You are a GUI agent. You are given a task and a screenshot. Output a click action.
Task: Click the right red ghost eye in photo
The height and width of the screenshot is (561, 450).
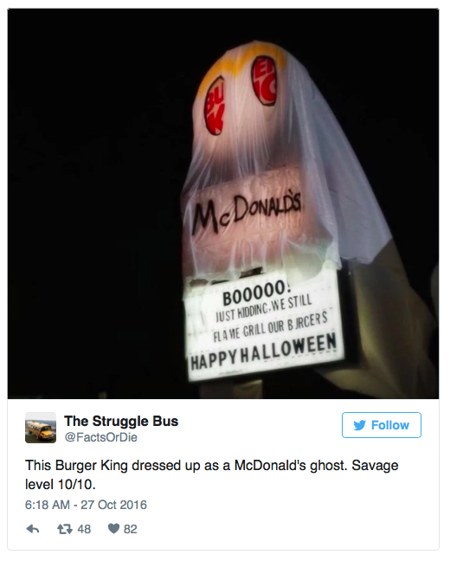[x=266, y=81]
